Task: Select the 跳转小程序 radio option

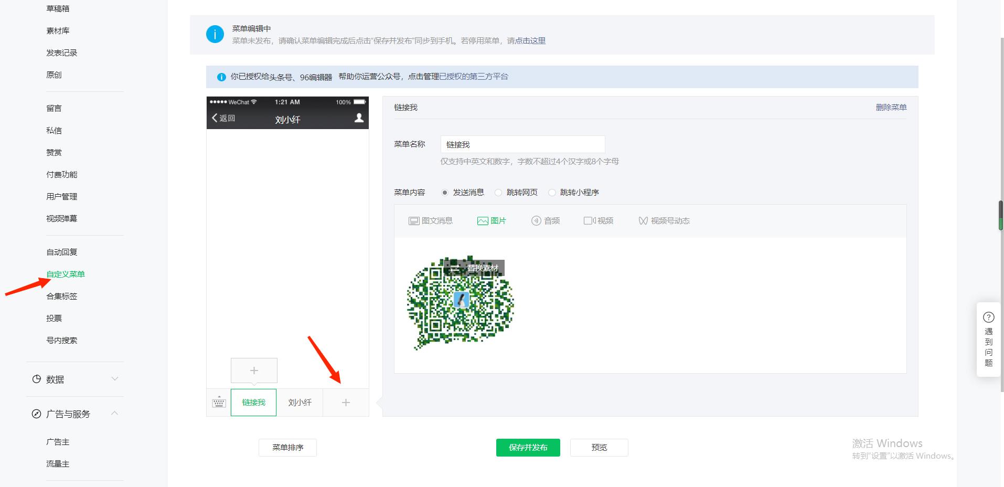Action: click(x=552, y=192)
